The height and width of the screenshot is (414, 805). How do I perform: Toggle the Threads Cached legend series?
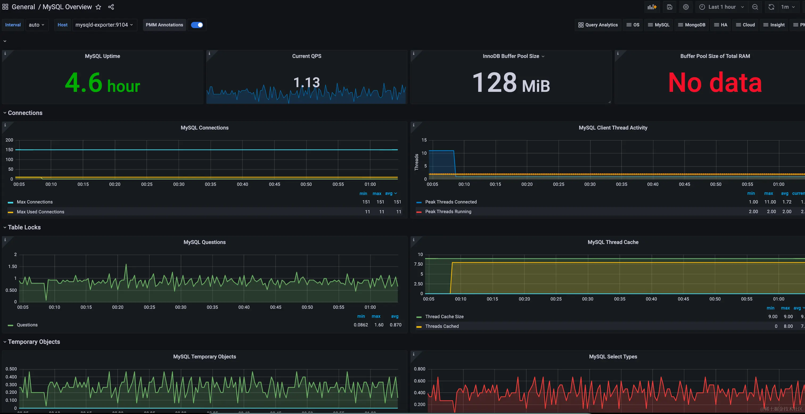click(442, 326)
